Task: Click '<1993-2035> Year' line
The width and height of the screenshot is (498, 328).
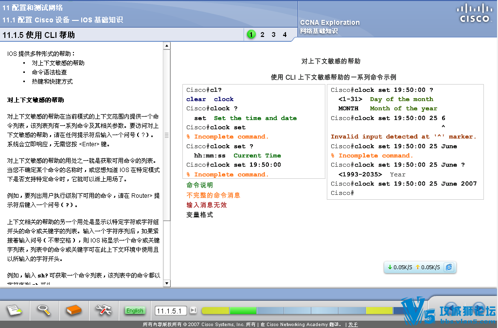Action: pos(372,174)
